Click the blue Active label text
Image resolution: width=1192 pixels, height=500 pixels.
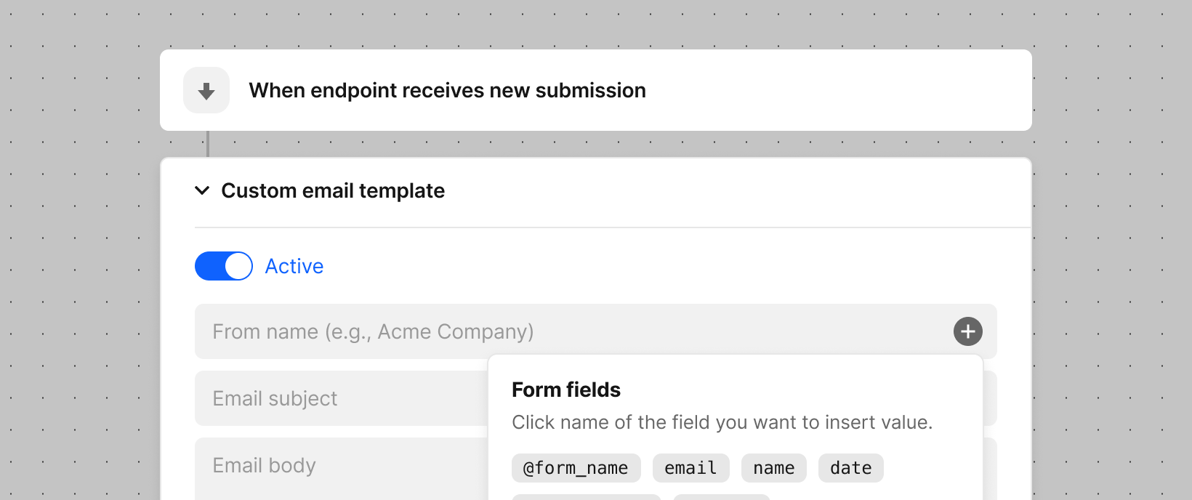pos(294,266)
